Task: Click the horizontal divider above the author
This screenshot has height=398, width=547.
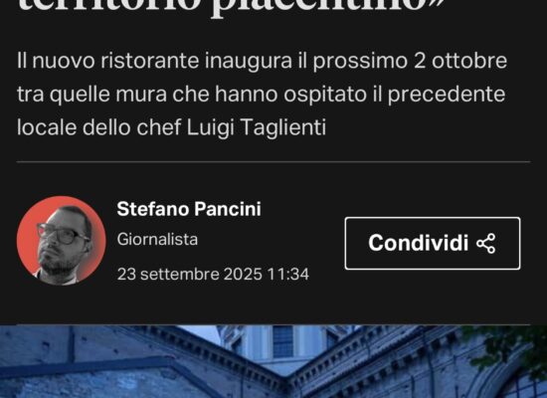Action: point(273,162)
